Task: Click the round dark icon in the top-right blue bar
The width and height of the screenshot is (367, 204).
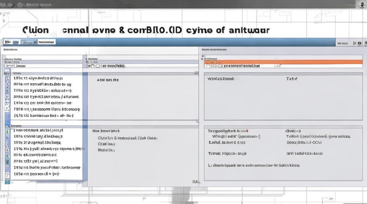Action: tap(359, 43)
